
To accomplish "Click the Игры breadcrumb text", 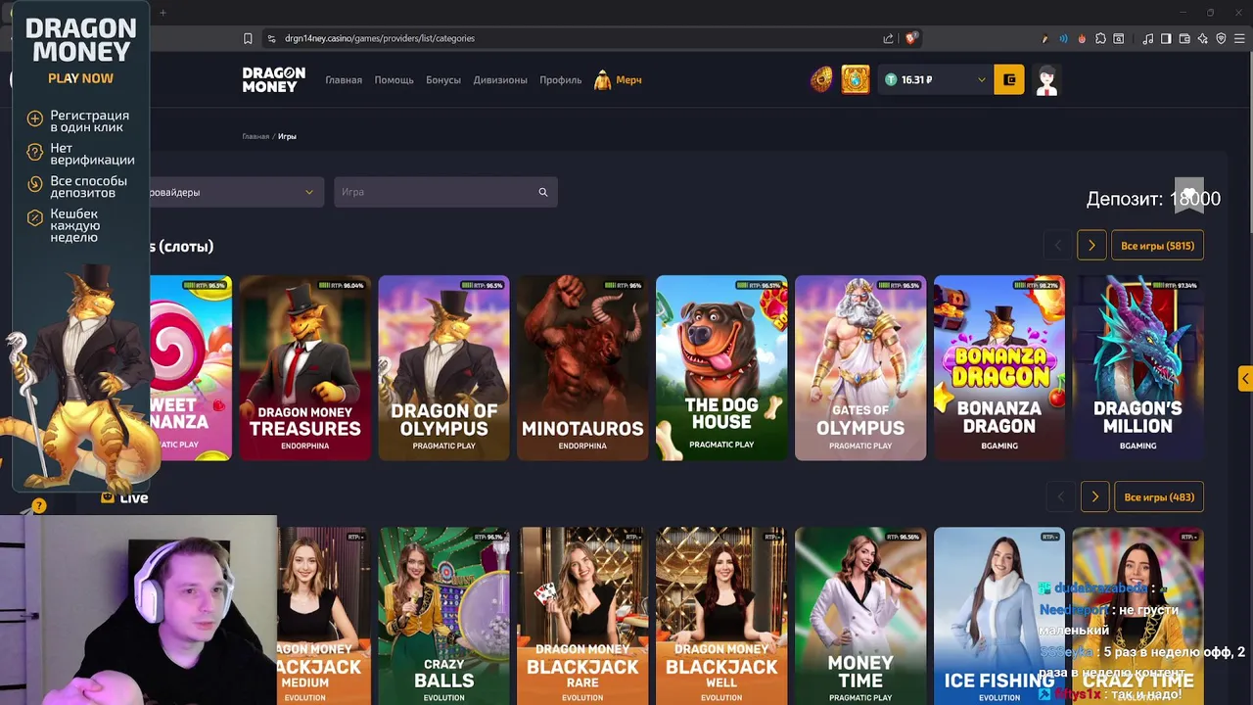I will (x=287, y=136).
